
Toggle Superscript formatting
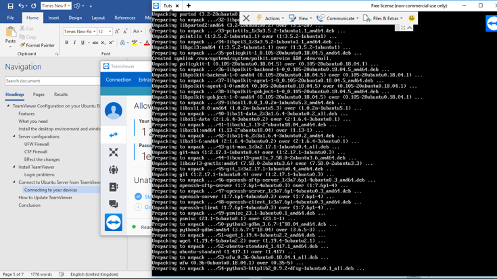click(111, 43)
